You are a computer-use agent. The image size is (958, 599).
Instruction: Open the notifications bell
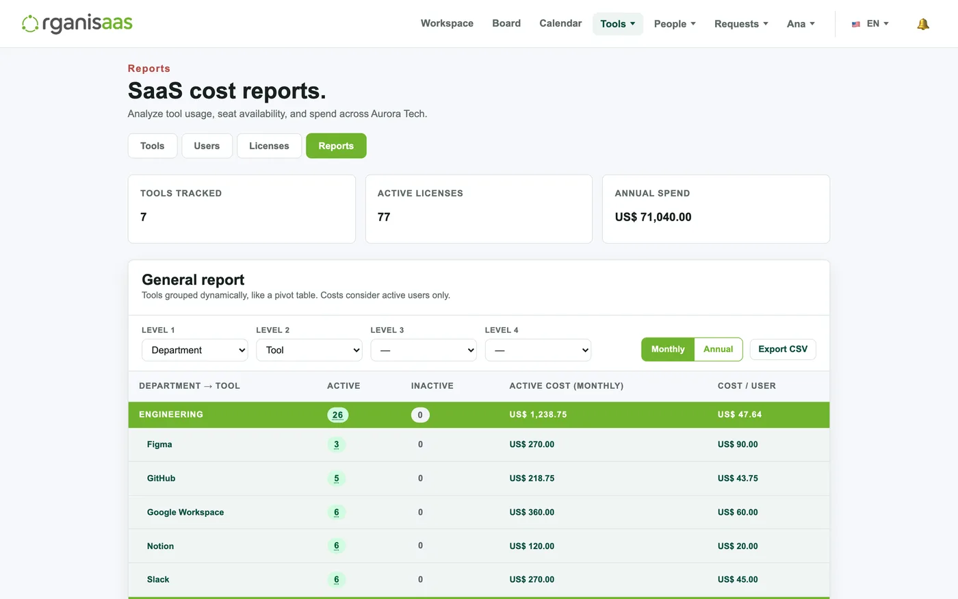[x=923, y=24]
